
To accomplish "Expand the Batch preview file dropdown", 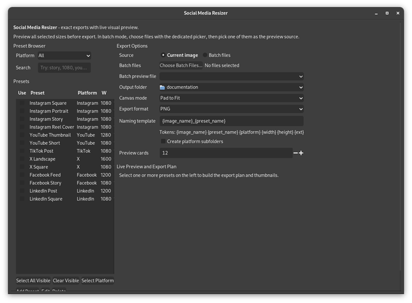I will pyautogui.click(x=231, y=77).
